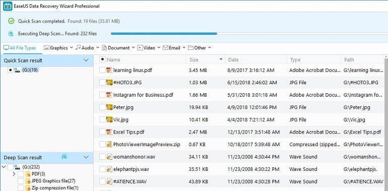
Task: Check the womanshonor.wav checkbox
Action: coord(102,157)
